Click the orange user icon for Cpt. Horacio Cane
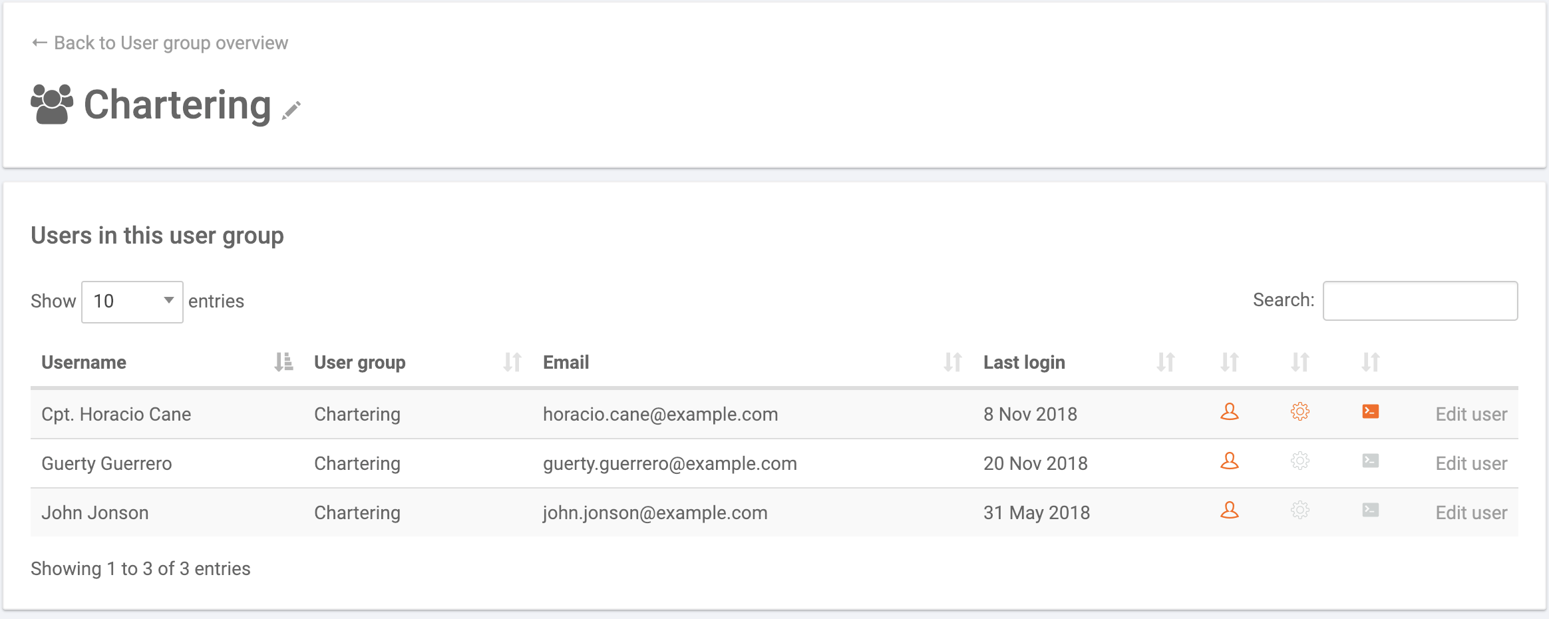The height and width of the screenshot is (619, 1549). coord(1230,413)
